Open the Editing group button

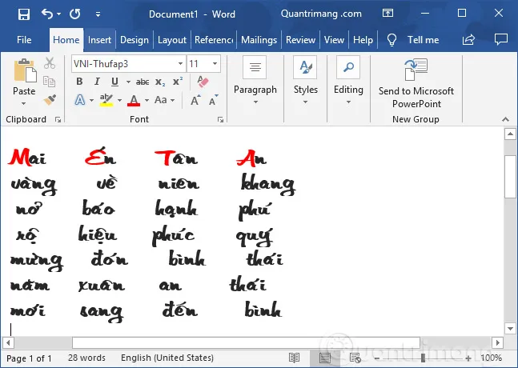(x=348, y=81)
